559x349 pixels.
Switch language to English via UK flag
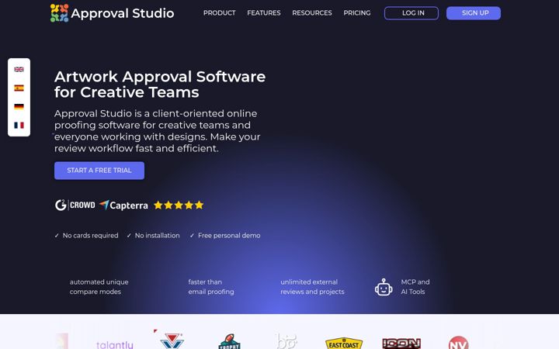(19, 70)
